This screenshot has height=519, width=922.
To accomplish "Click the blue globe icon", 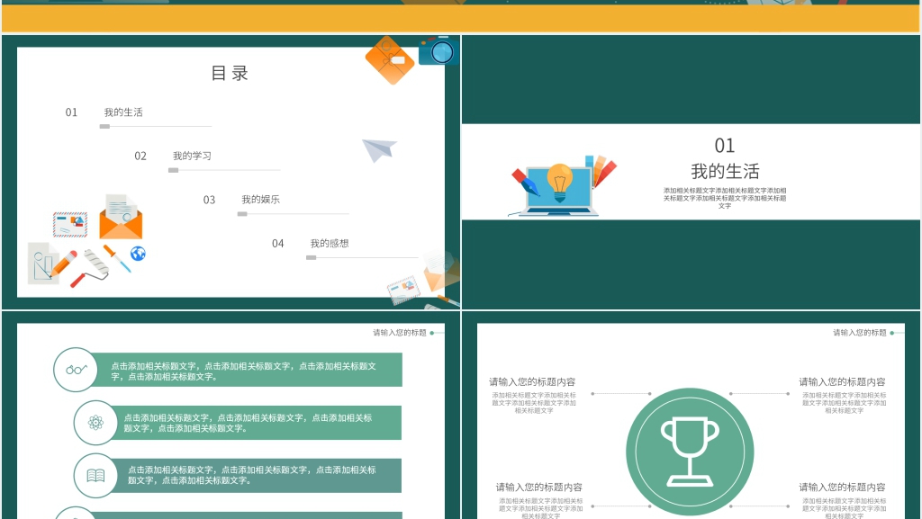I will pos(138,254).
